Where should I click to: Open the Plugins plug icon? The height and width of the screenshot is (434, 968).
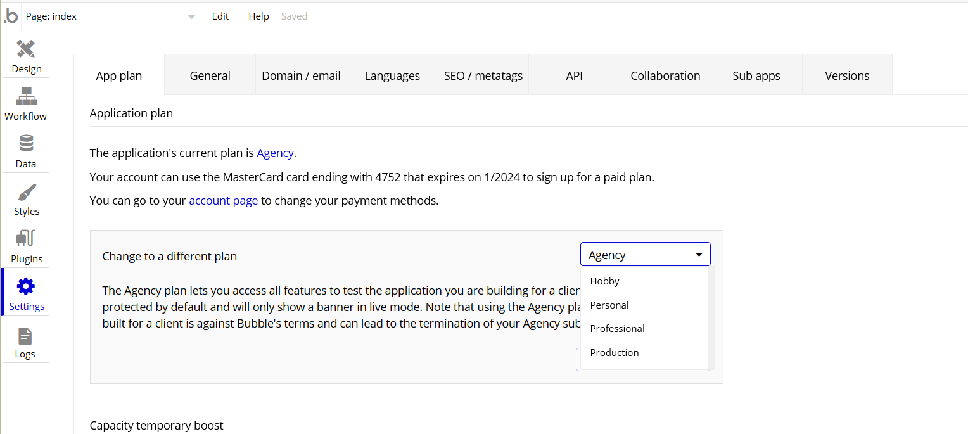pyautogui.click(x=26, y=239)
